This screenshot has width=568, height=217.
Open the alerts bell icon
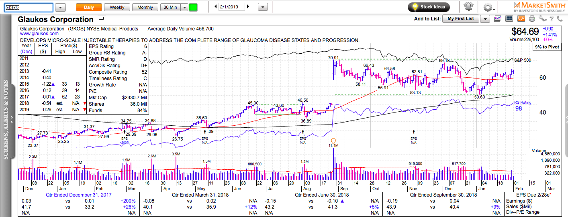468,7
